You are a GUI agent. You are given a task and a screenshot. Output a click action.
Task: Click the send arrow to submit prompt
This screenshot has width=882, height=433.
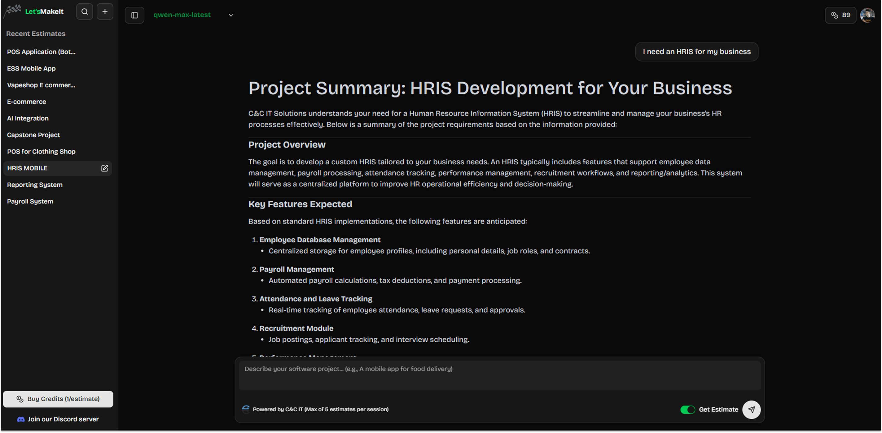coord(752,409)
